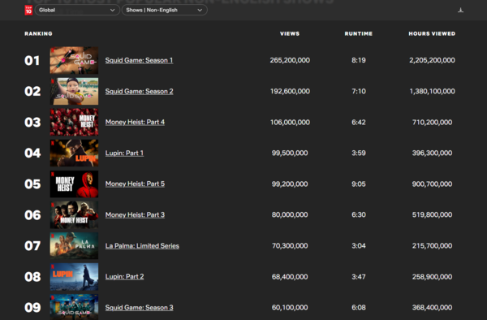Click ranking number 09
The width and height of the screenshot is (487, 320).
point(32,308)
